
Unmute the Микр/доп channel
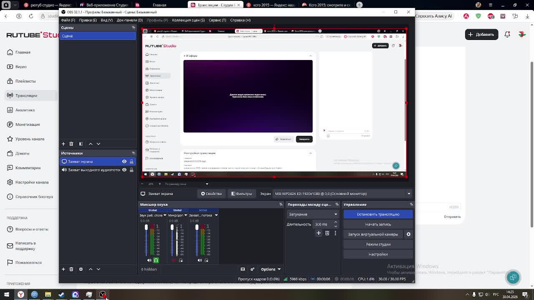coord(174,260)
